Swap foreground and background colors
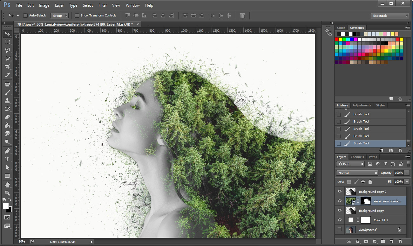This screenshot has height=246, width=413. [x=10, y=200]
